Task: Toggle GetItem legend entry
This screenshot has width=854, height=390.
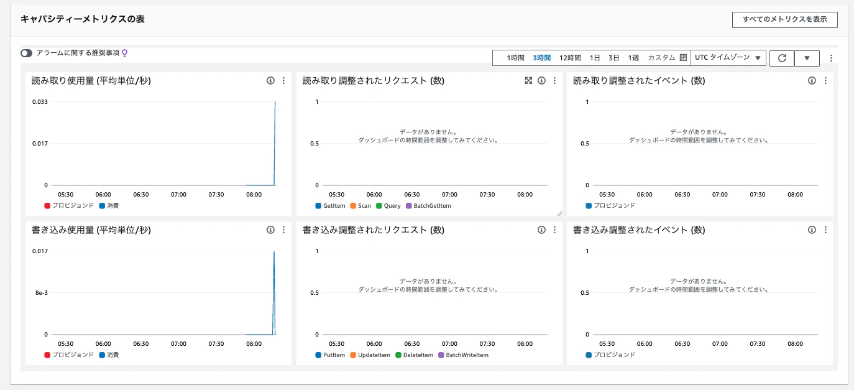Action: tap(330, 205)
